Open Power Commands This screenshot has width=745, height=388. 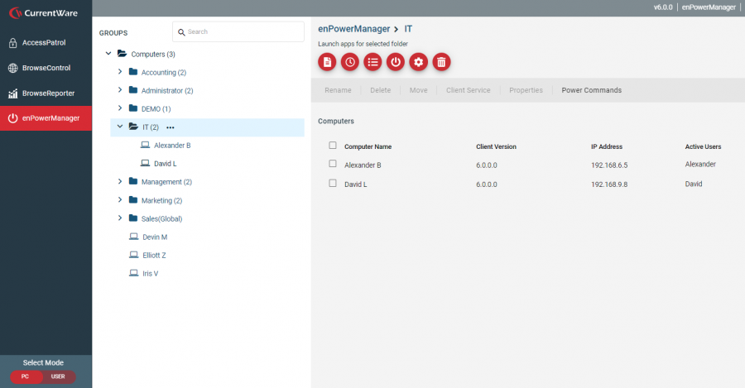pyautogui.click(x=591, y=90)
